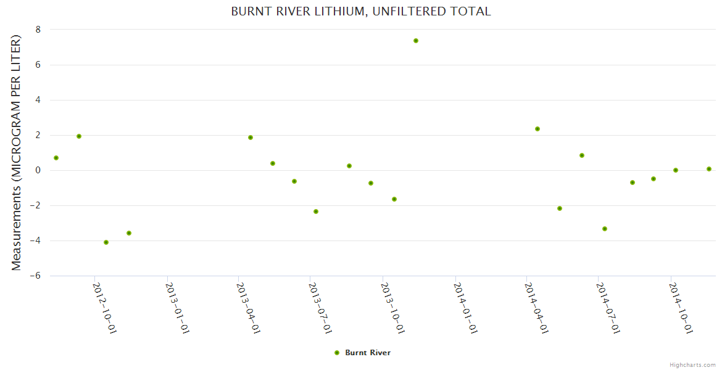Select the data point near 1.9 after 2013-04-01
Screen dimensions: 722x370
click(x=251, y=138)
